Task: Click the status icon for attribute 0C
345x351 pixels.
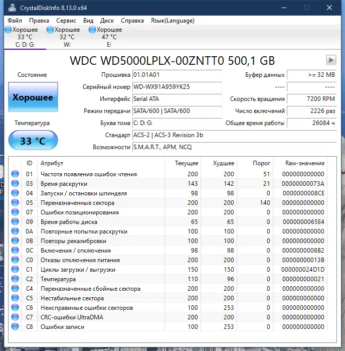Action: click(x=15, y=250)
